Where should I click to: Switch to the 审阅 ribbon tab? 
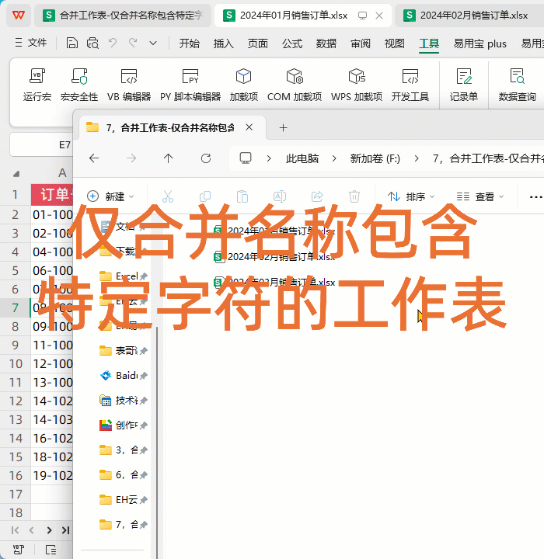pyautogui.click(x=361, y=43)
